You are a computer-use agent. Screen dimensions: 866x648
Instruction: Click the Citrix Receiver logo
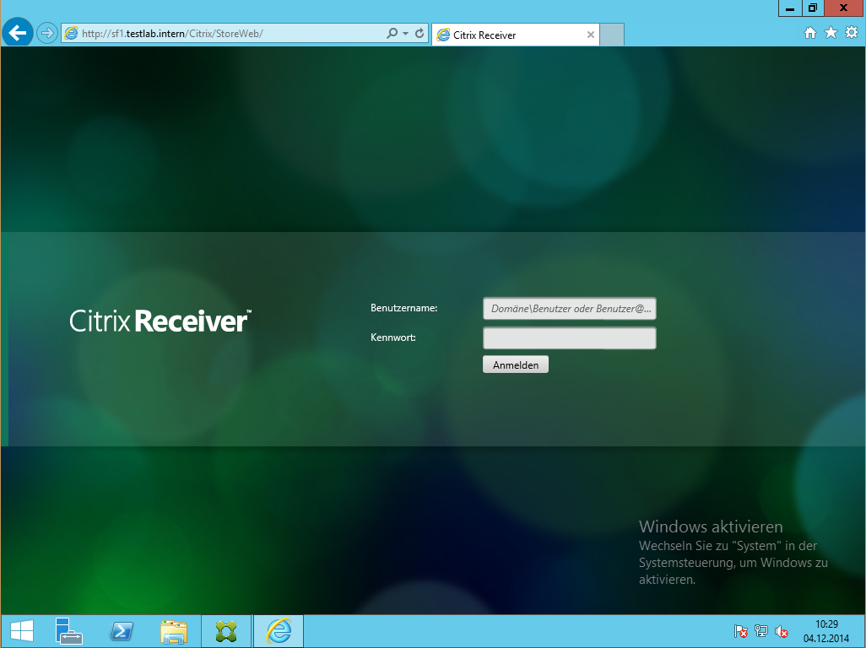click(160, 321)
